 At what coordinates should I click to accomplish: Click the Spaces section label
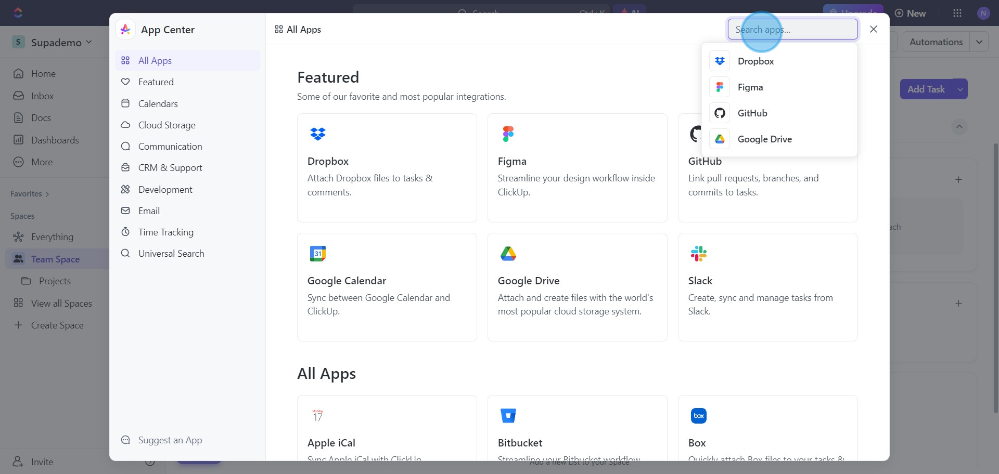click(22, 216)
